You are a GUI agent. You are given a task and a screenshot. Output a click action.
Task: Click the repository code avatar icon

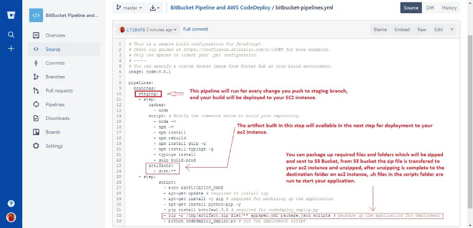click(x=36, y=16)
